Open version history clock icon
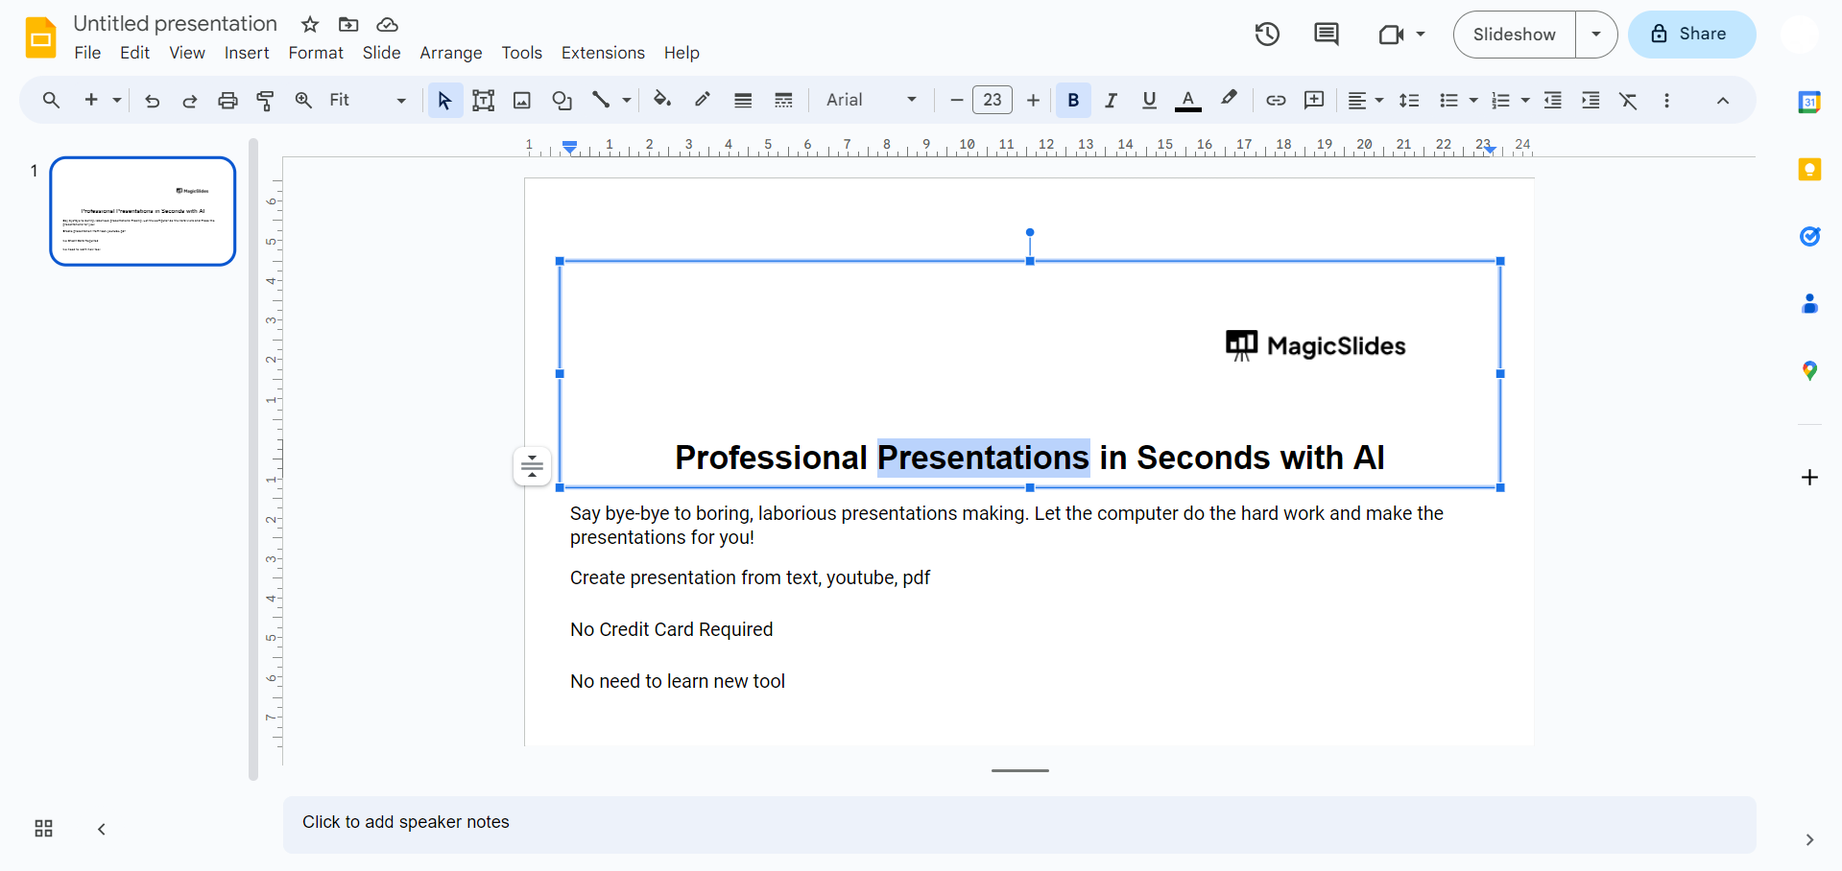The height and width of the screenshot is (871, 1842). [1267, 35]
